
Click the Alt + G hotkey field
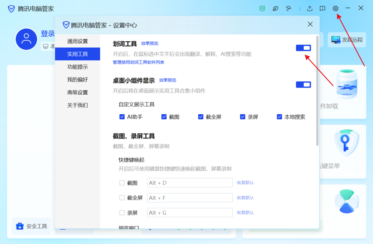pos(190,213)
